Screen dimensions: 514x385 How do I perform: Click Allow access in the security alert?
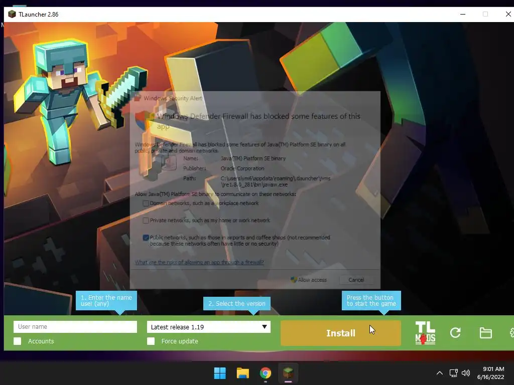[309, 280]
